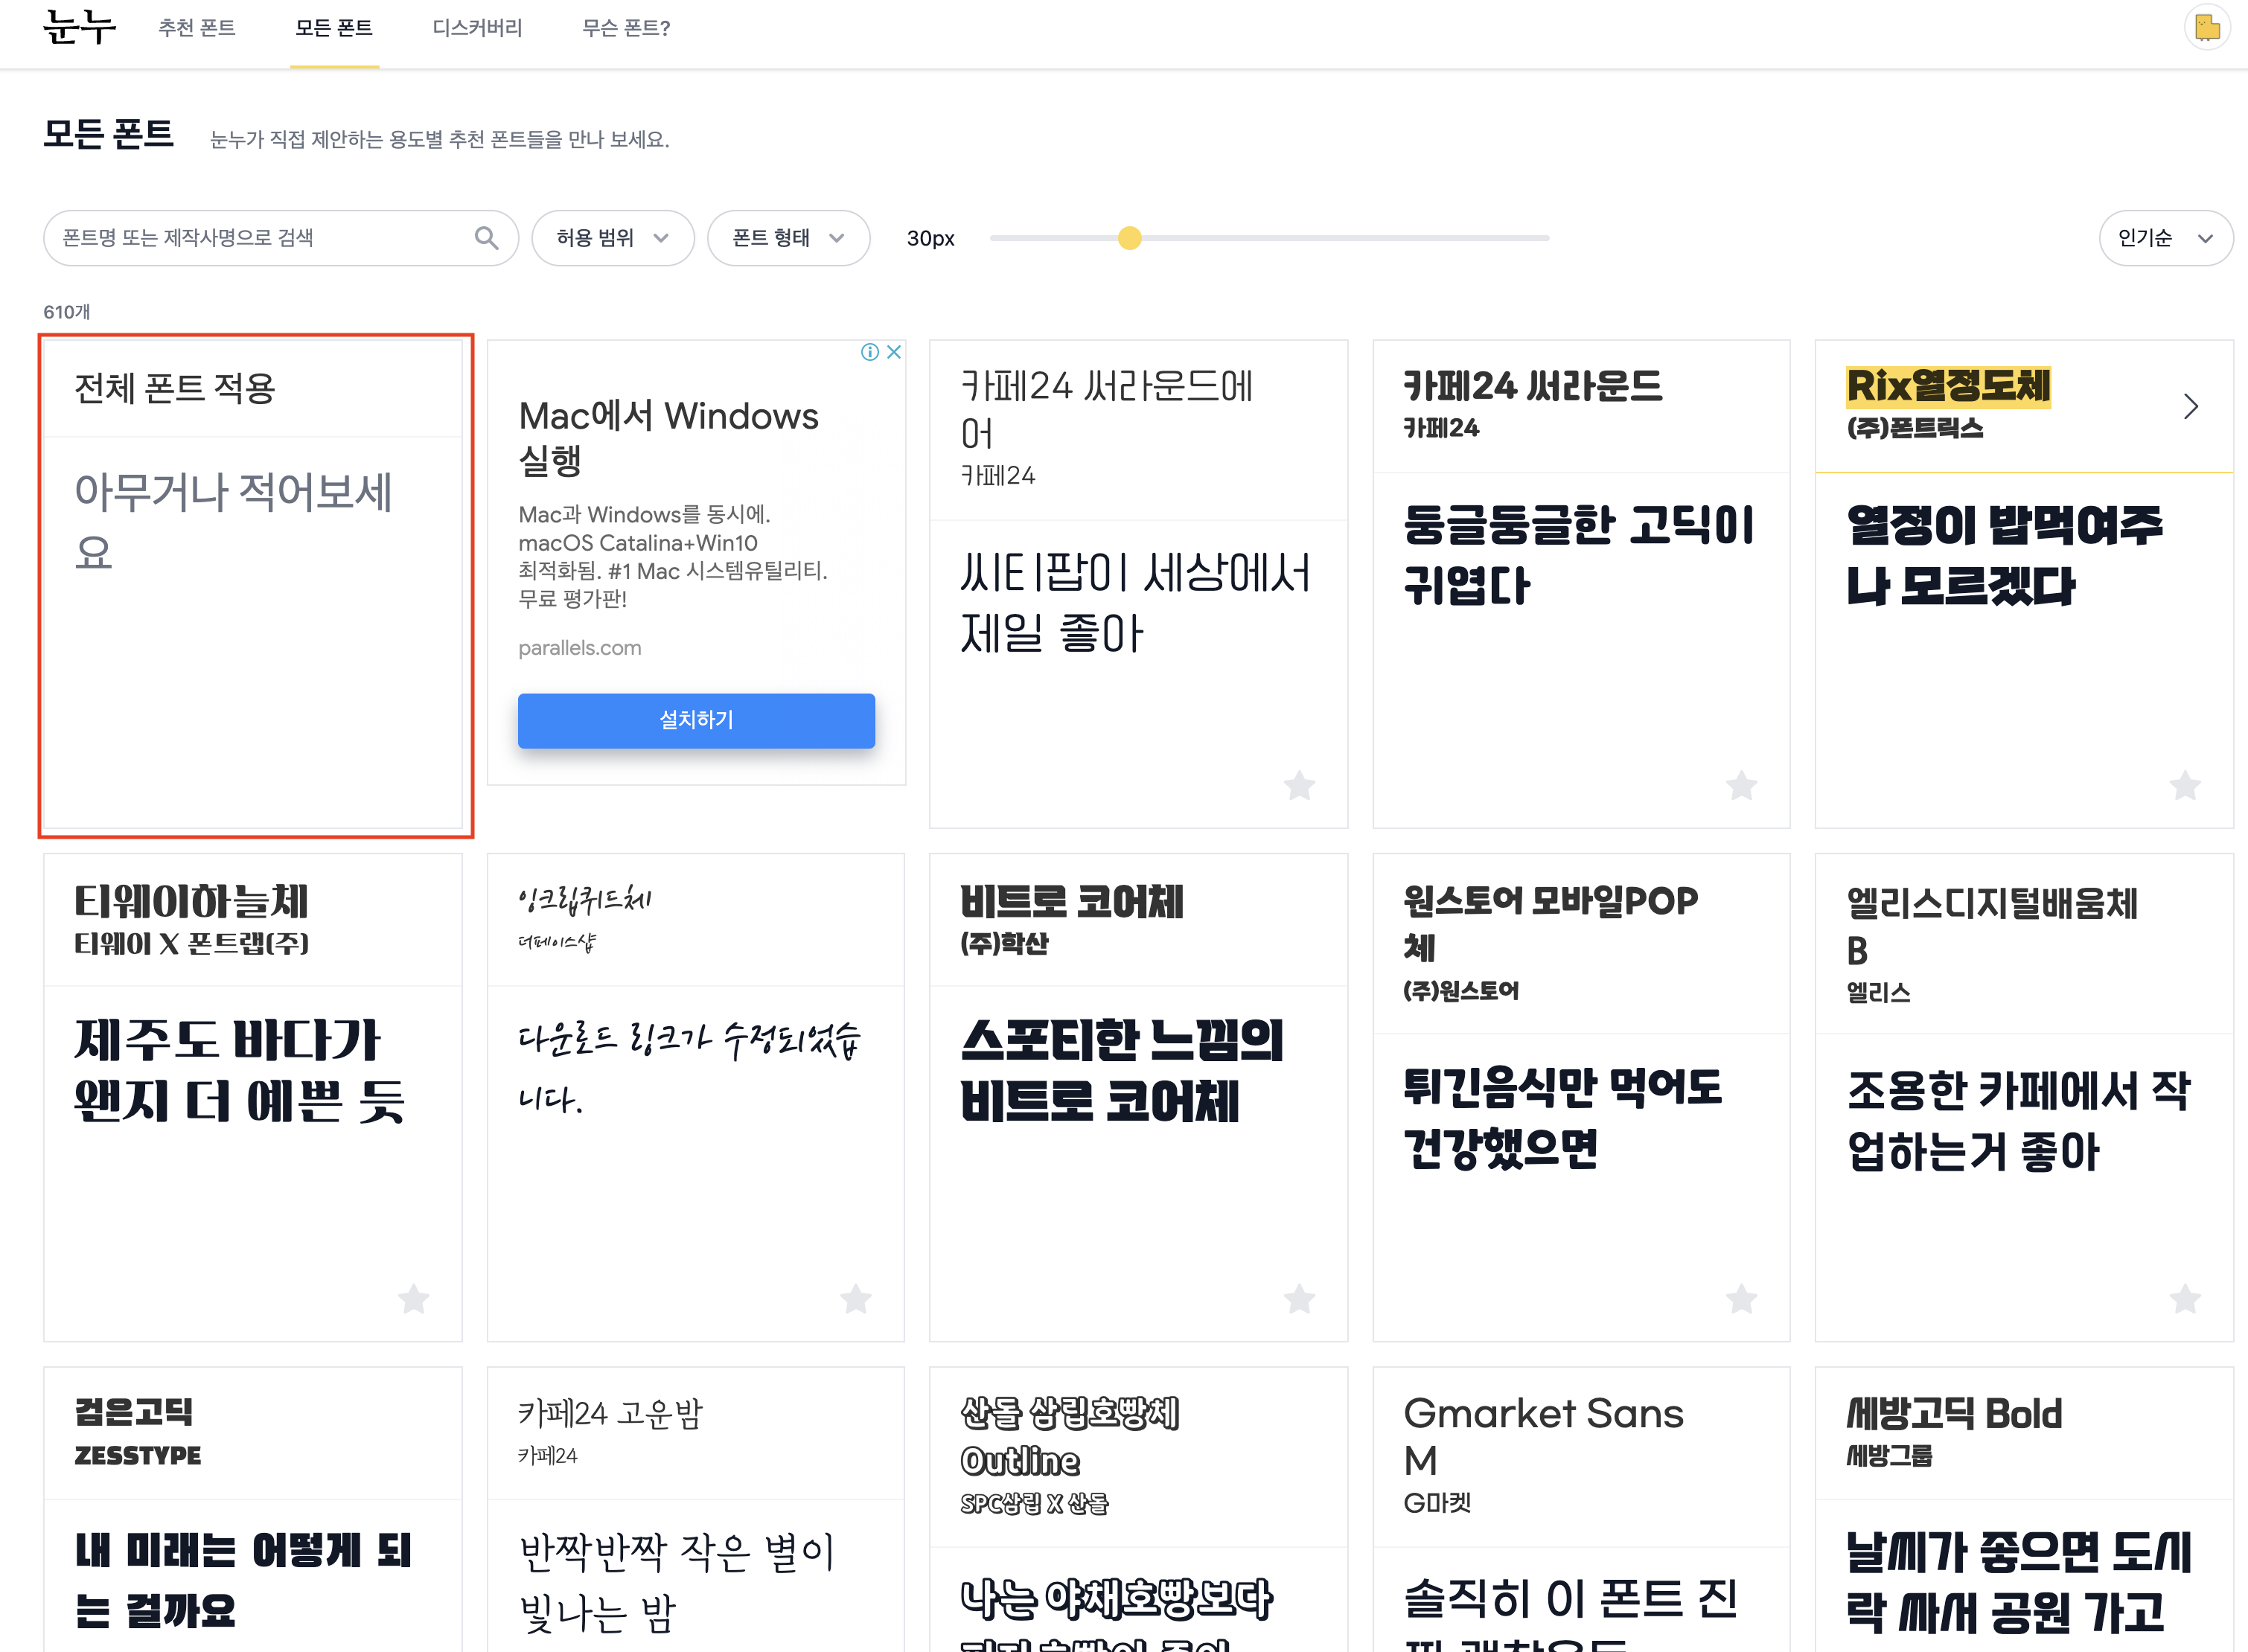Star the 잉크립퀴드체 handwriting font card
Viewport: 2248px width, 1652px height.
[855, 1299]
